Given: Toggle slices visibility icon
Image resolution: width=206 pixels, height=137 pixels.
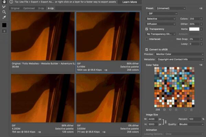Looking at the screenshot, I should coord(4,31).
